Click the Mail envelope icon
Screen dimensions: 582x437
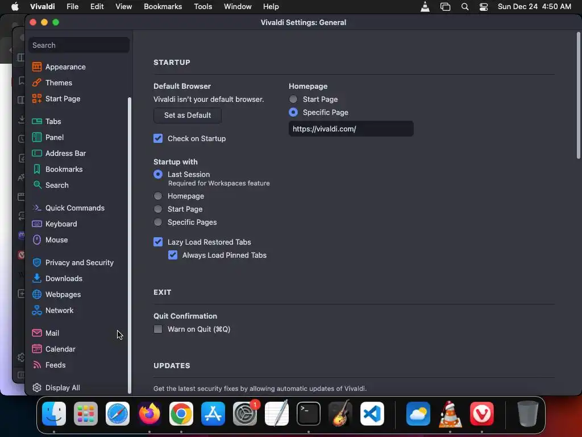[37, 333]
